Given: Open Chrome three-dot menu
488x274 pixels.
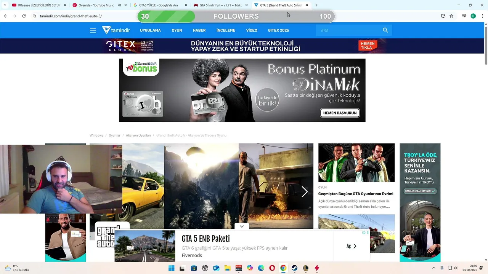Looking at the screenshot, I should 482,16.
